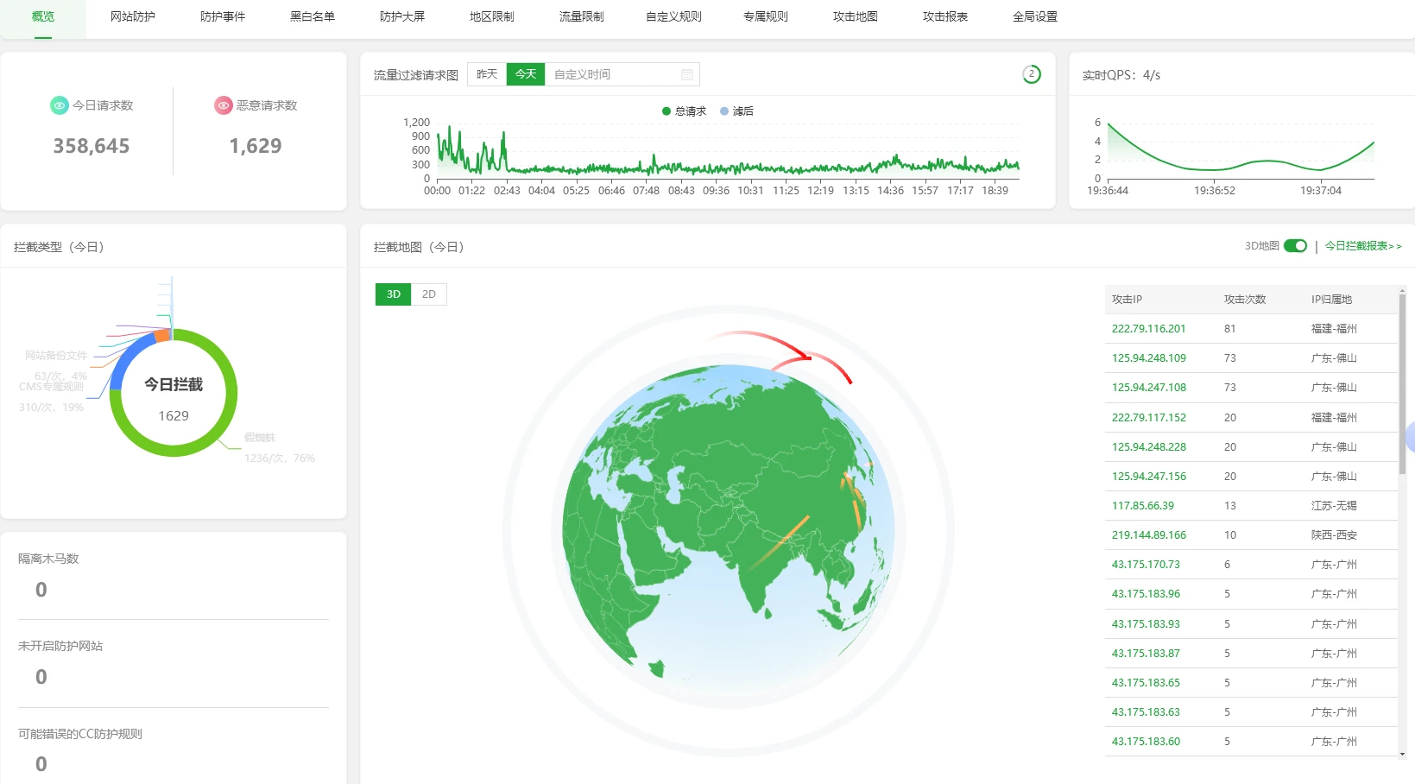Toggle the 滤后 legend marker

[724, 111]
